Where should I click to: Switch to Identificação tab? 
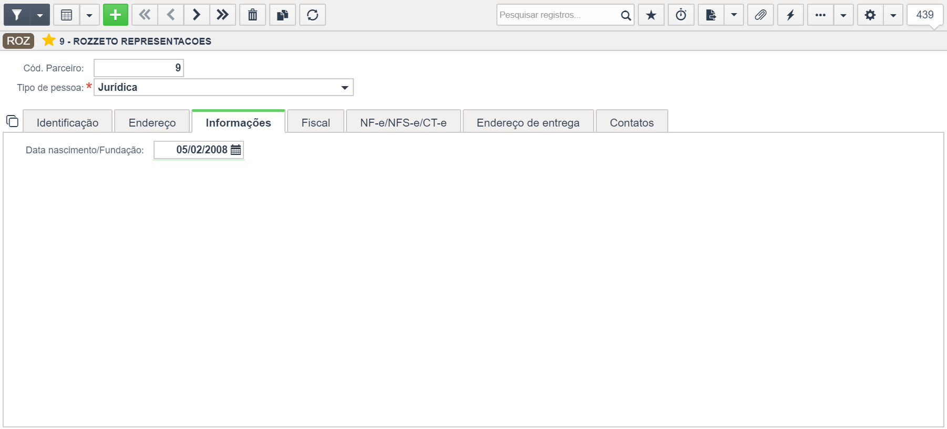coord(68,121)
